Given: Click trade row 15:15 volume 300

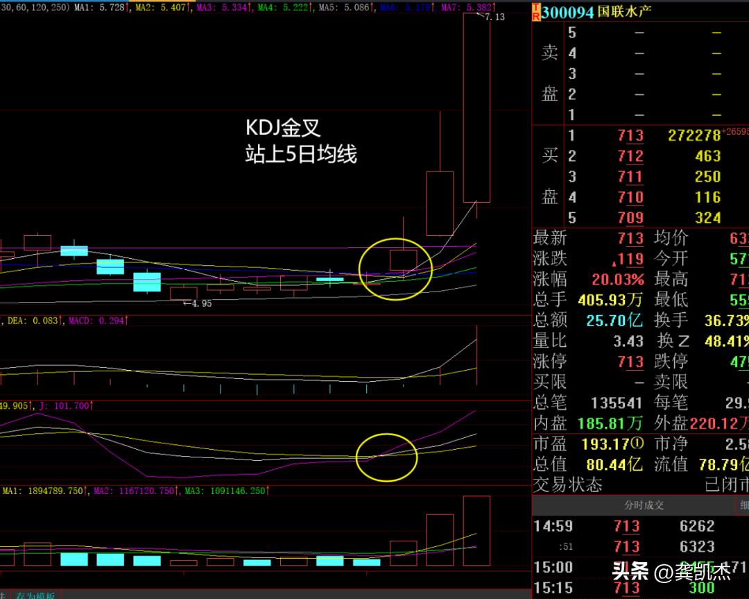Looking at the screenshot, I should (x=701, y=587).
